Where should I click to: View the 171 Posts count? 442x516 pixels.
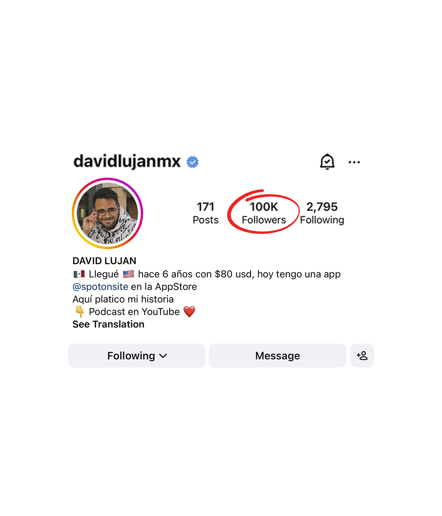coord(206,213)
